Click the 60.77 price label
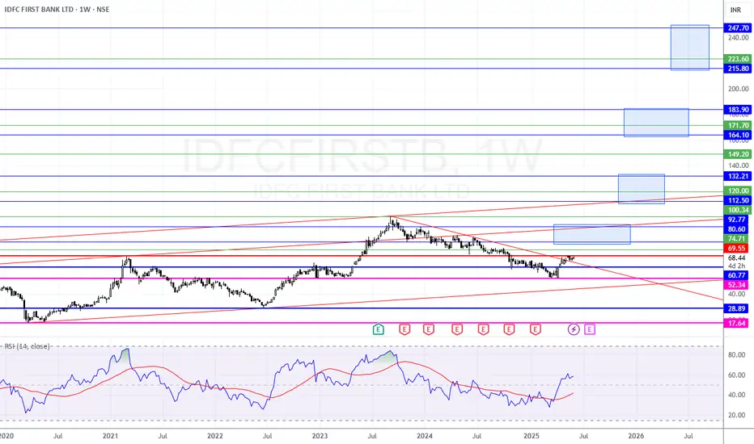Image resolution: width=754 pixels, height=444 pixels. 736,275
